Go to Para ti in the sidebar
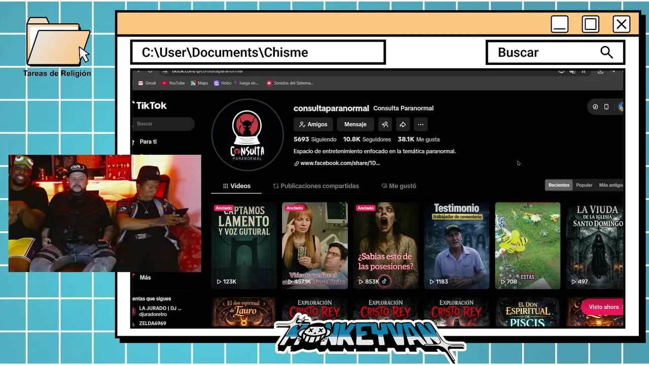 (x=148, y=141)
